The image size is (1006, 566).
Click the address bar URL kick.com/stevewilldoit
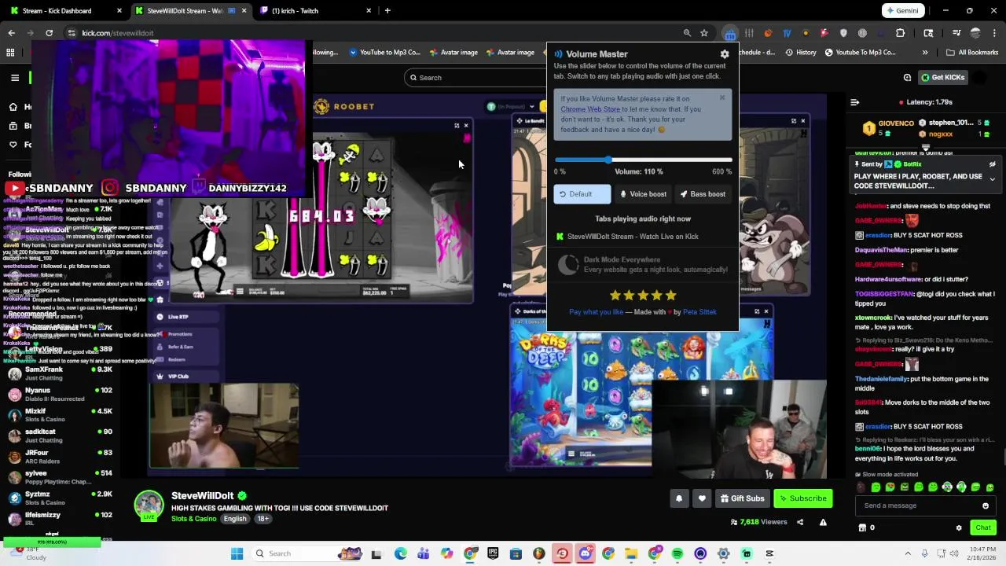118,33
